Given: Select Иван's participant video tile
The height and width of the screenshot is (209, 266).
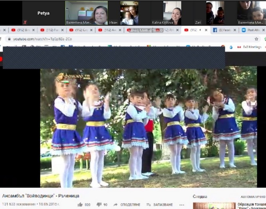Looking at the screenshot, I should (129, 13).
